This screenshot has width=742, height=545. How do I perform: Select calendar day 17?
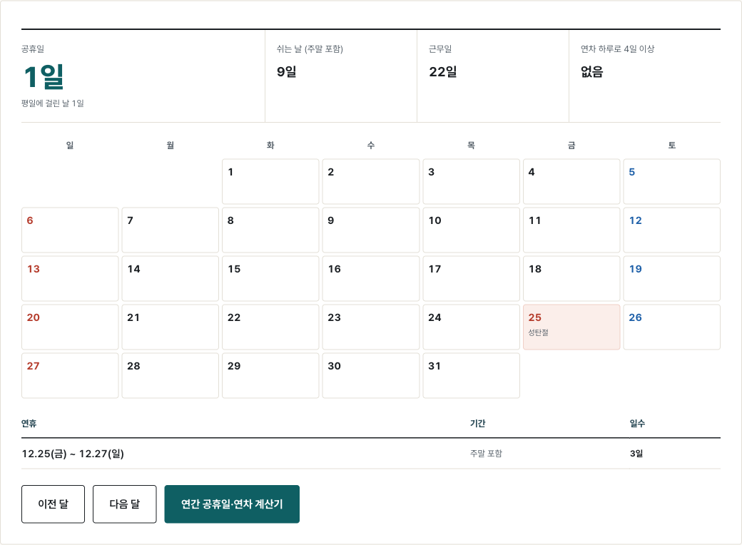[x=472, y=279]
